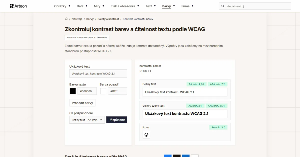Open the black Barva textu color swatch

pos(73,91)
